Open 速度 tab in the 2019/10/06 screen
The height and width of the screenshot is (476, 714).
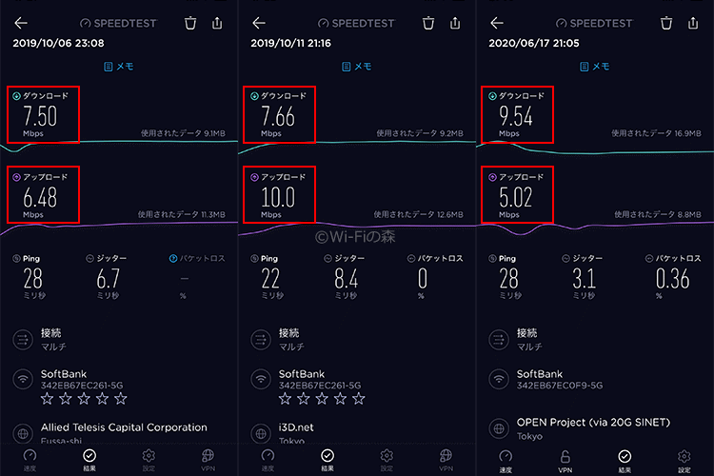click(30, 460)
